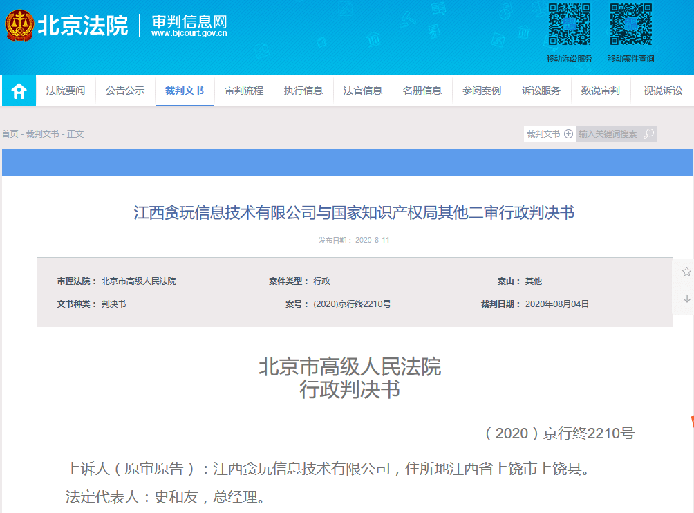This screenshot has width=694, height=513.
Task: Open the 数说审判 section
Action: click(x=601, y=91)
